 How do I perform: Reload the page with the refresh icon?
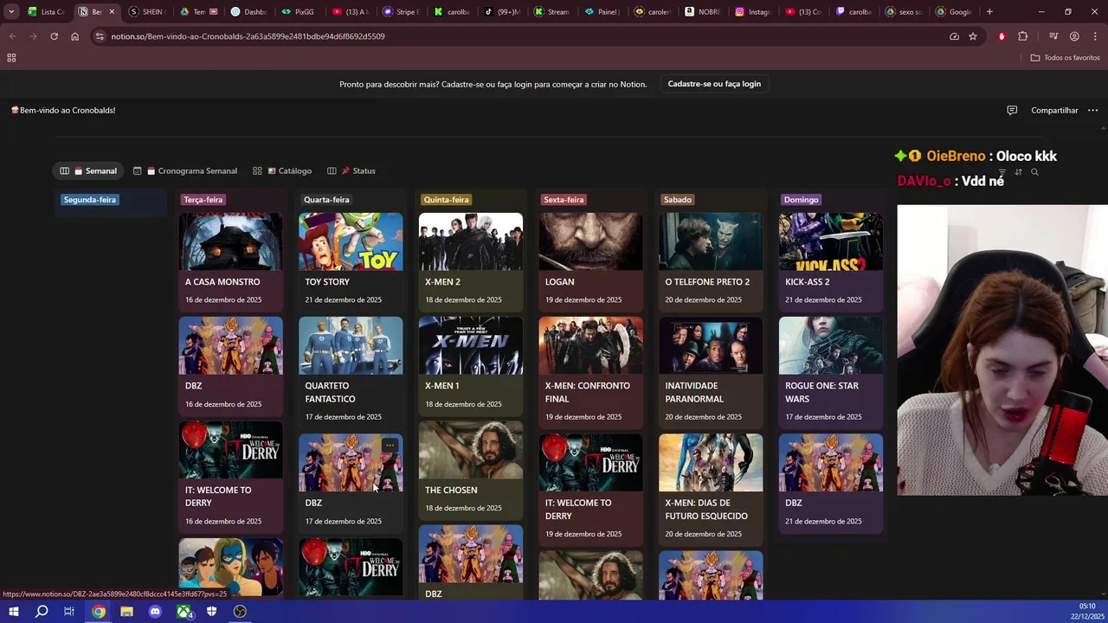(x=54, y=36)
